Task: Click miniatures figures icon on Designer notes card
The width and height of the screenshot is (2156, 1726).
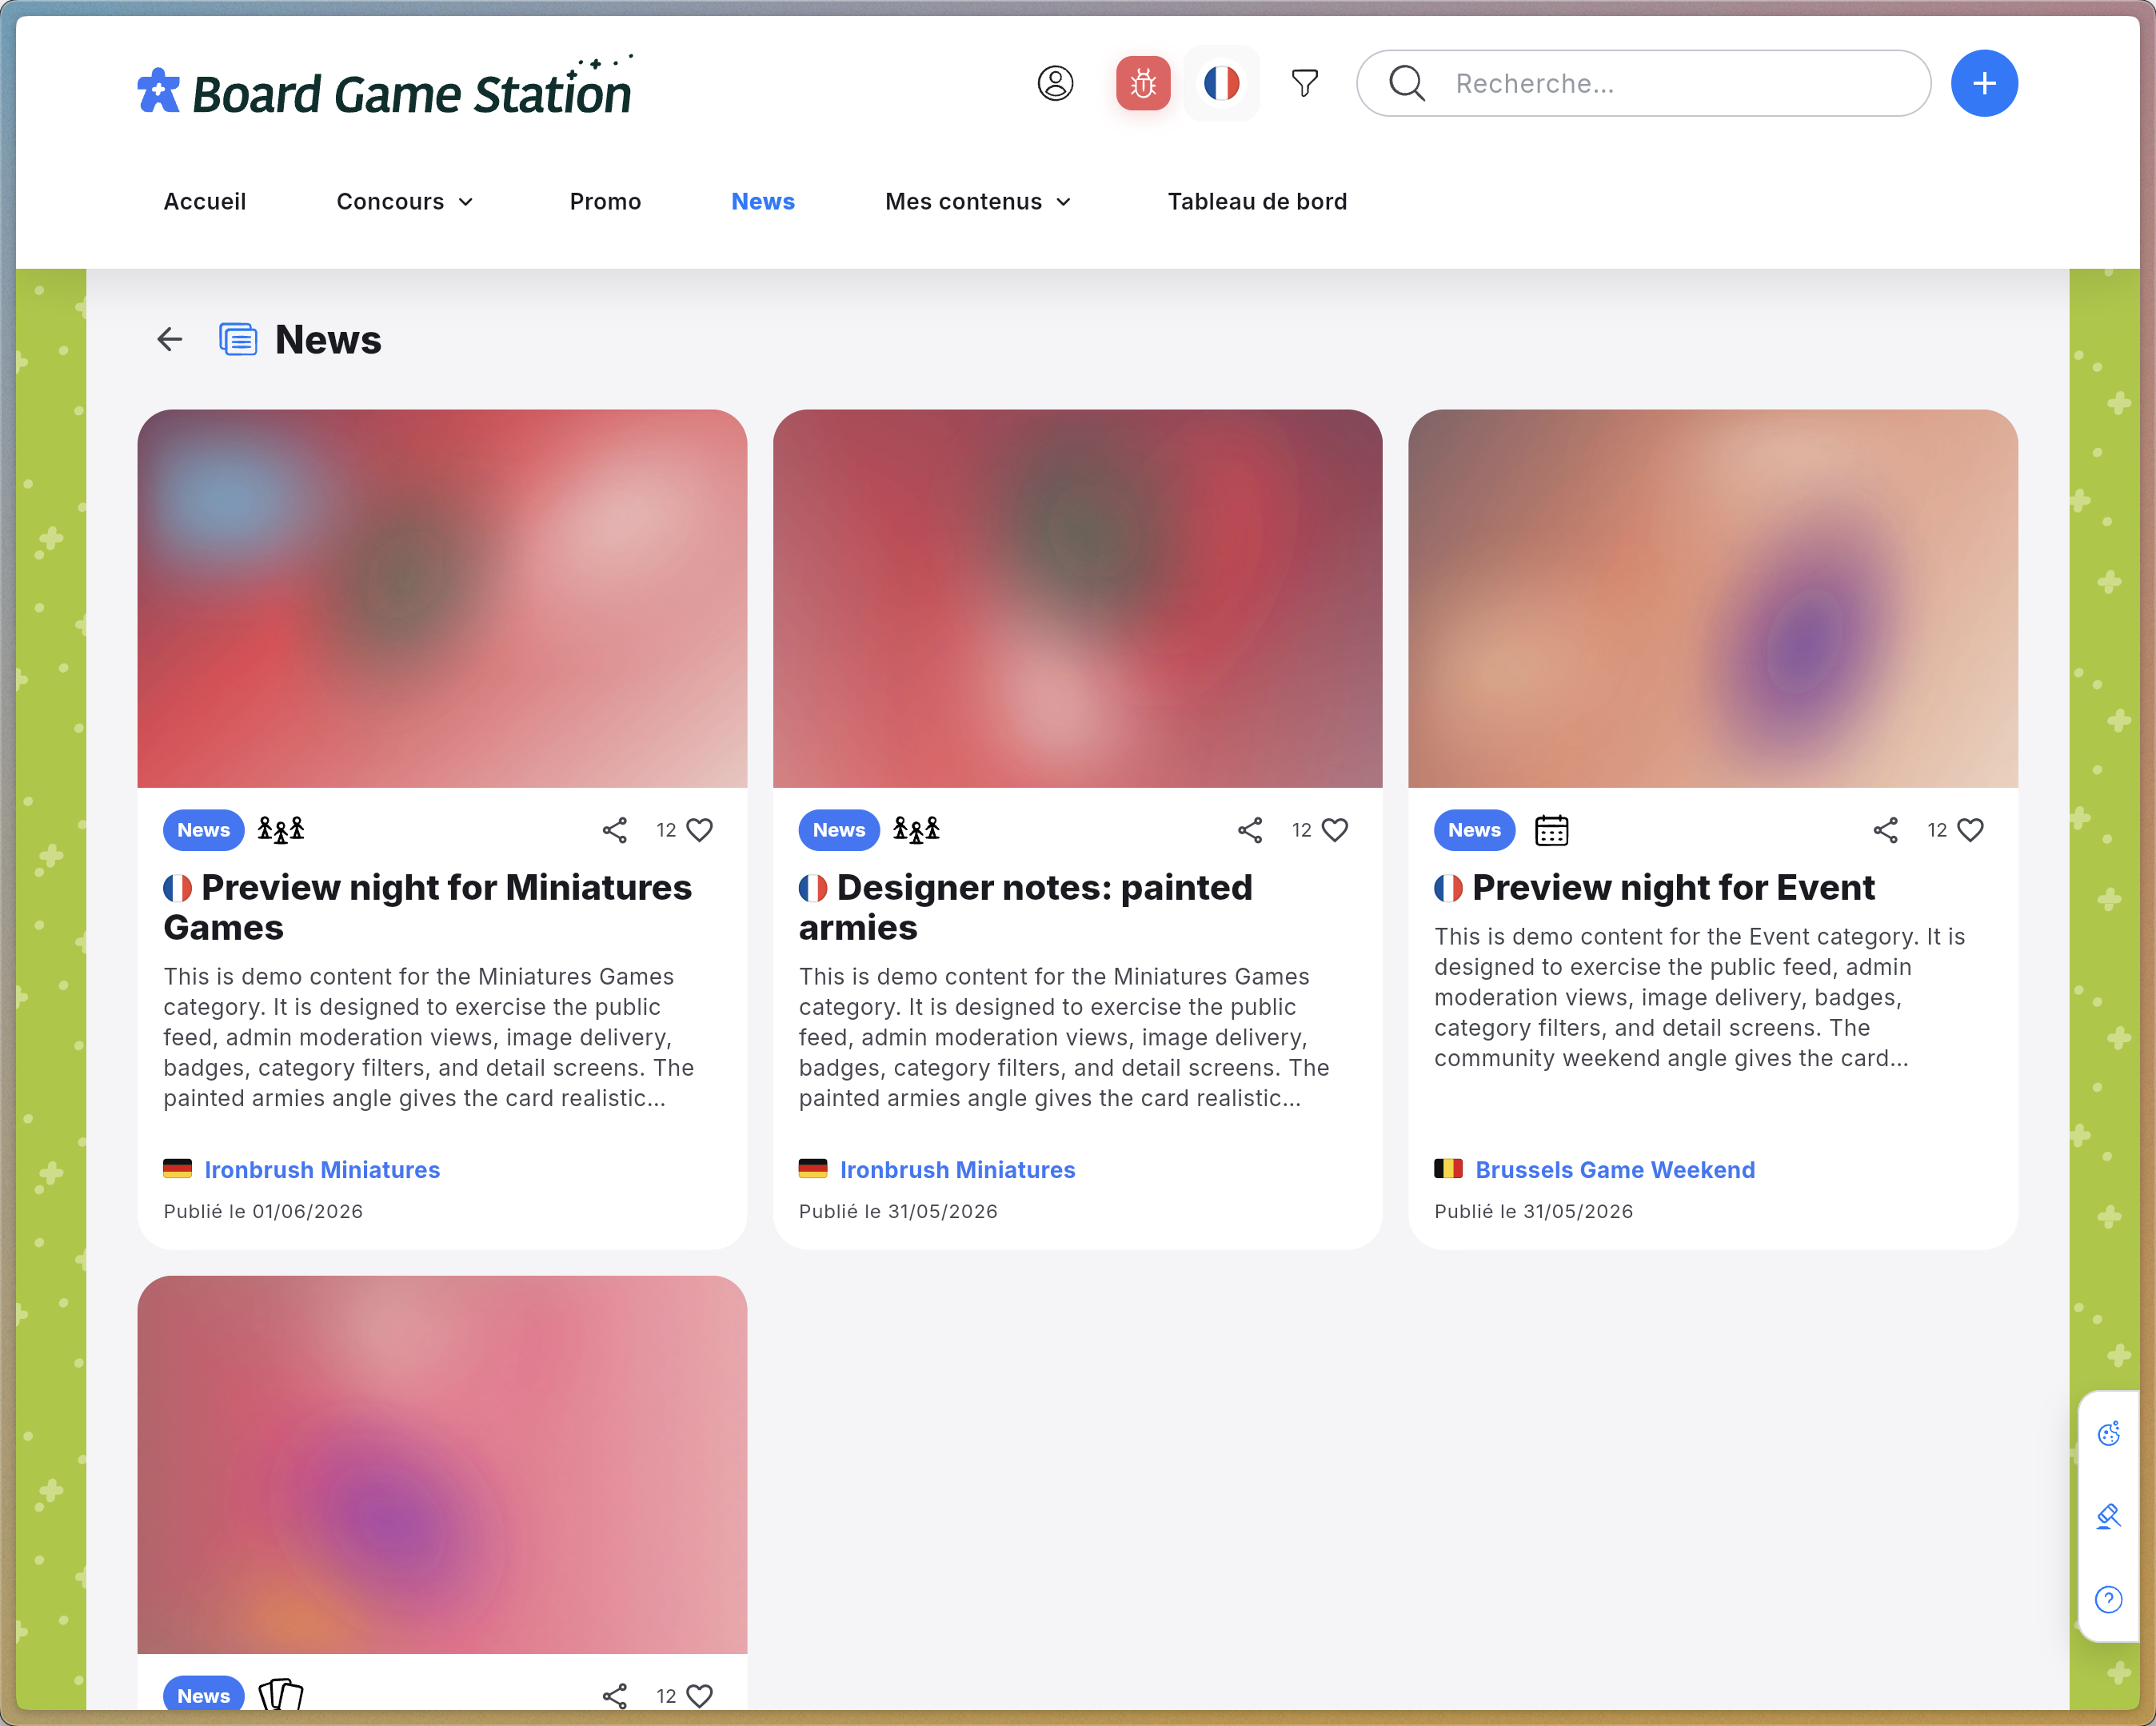Action: [x=916, y=830]
